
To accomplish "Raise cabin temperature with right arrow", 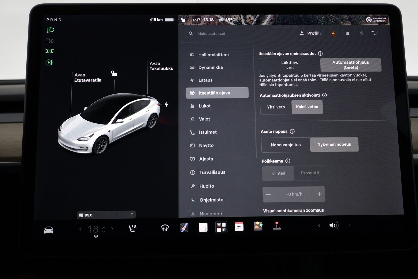I will click(112, 229).
